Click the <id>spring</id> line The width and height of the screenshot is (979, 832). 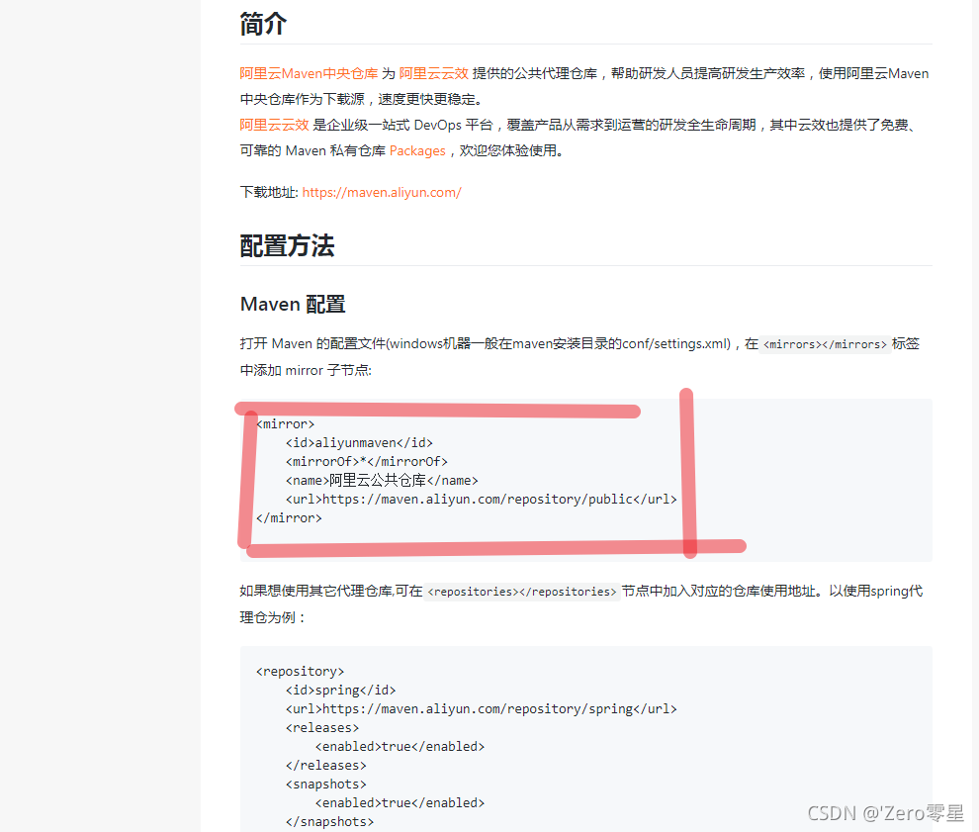point(340,691)
